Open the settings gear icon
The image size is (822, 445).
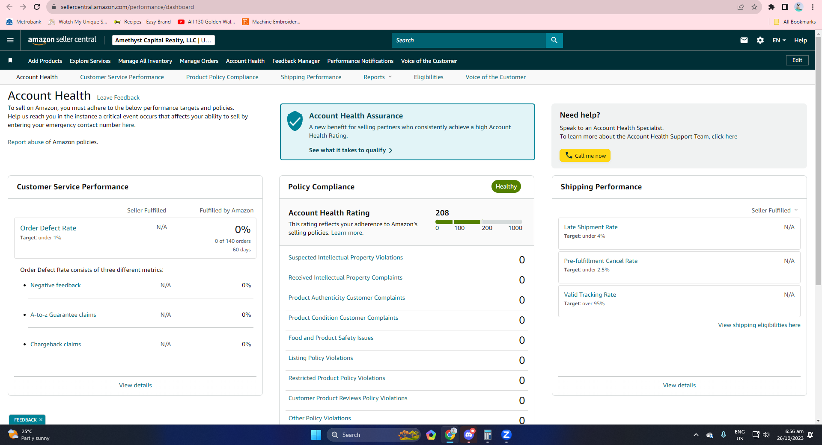tap(760, 40)
